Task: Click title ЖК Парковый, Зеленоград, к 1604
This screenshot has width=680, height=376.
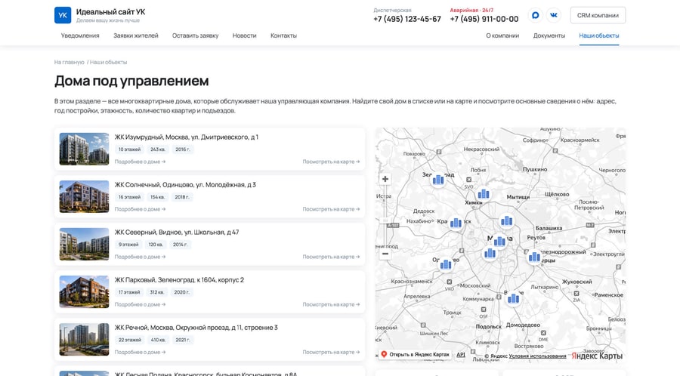Action: (x=179, y=280)
